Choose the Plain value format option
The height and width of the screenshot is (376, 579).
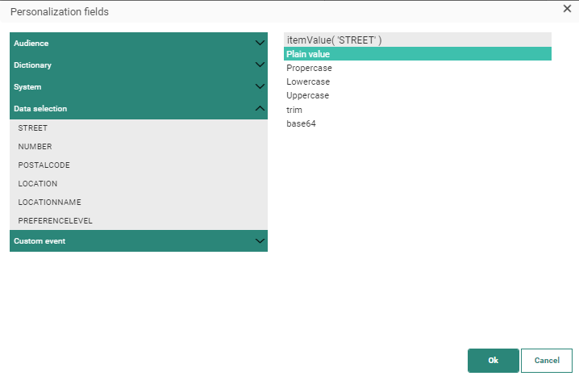tap(308, 54)
